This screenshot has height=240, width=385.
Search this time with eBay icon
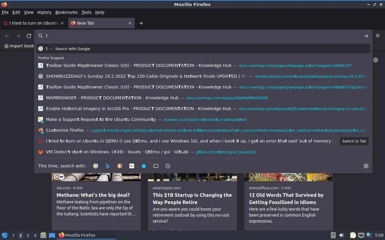[132, 166]
